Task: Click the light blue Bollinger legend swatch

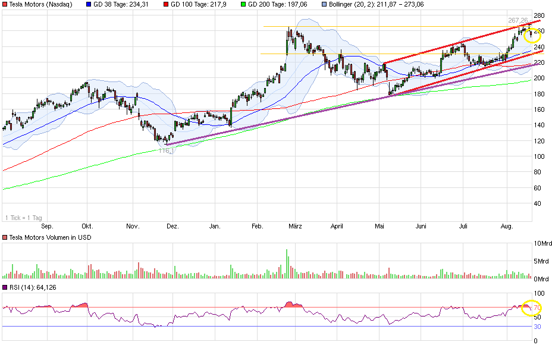Action: click(x=324, y=5)
